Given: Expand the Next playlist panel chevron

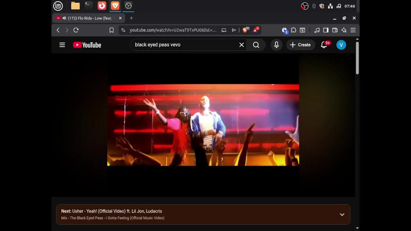Looking at the screenshot, I should 342,215.
